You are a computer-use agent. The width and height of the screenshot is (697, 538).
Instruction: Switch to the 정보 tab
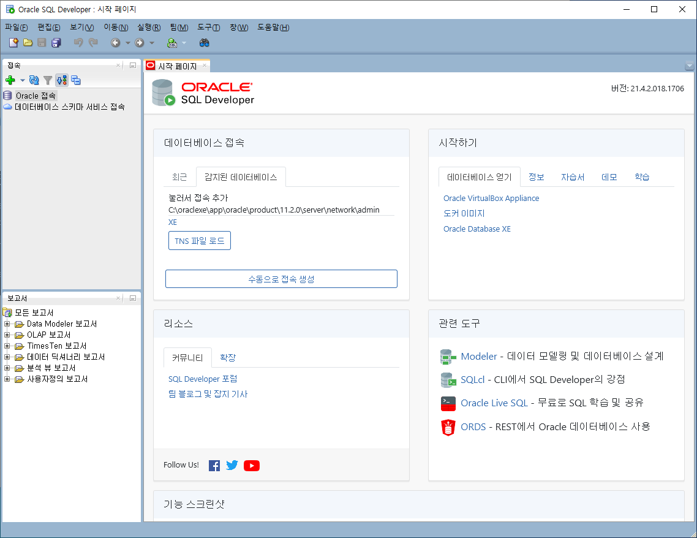[536, 177]
